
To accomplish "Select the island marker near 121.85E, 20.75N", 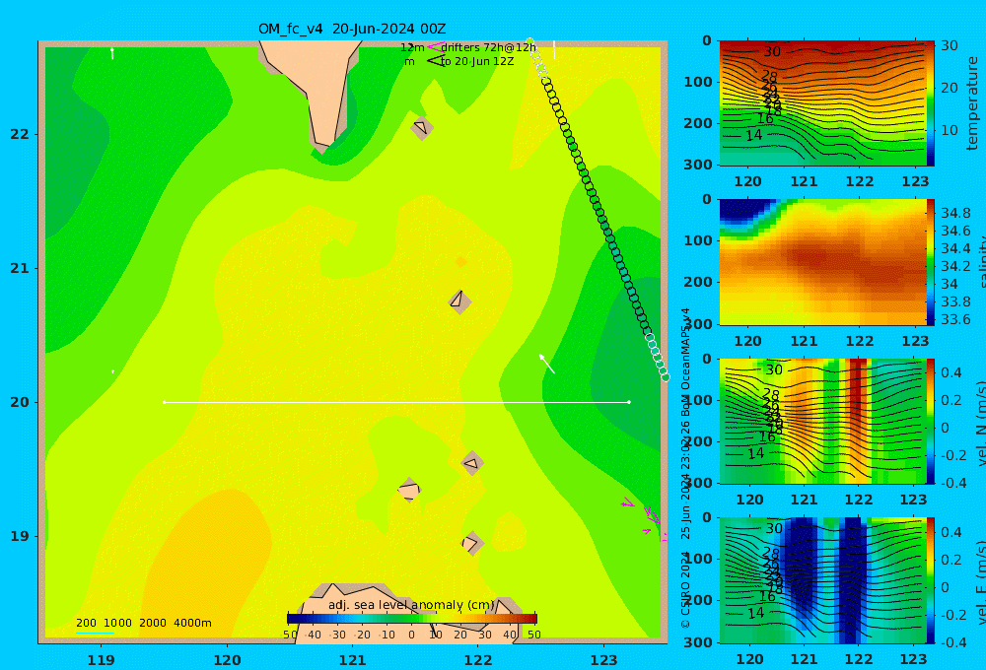I will (x=459, y=301).
